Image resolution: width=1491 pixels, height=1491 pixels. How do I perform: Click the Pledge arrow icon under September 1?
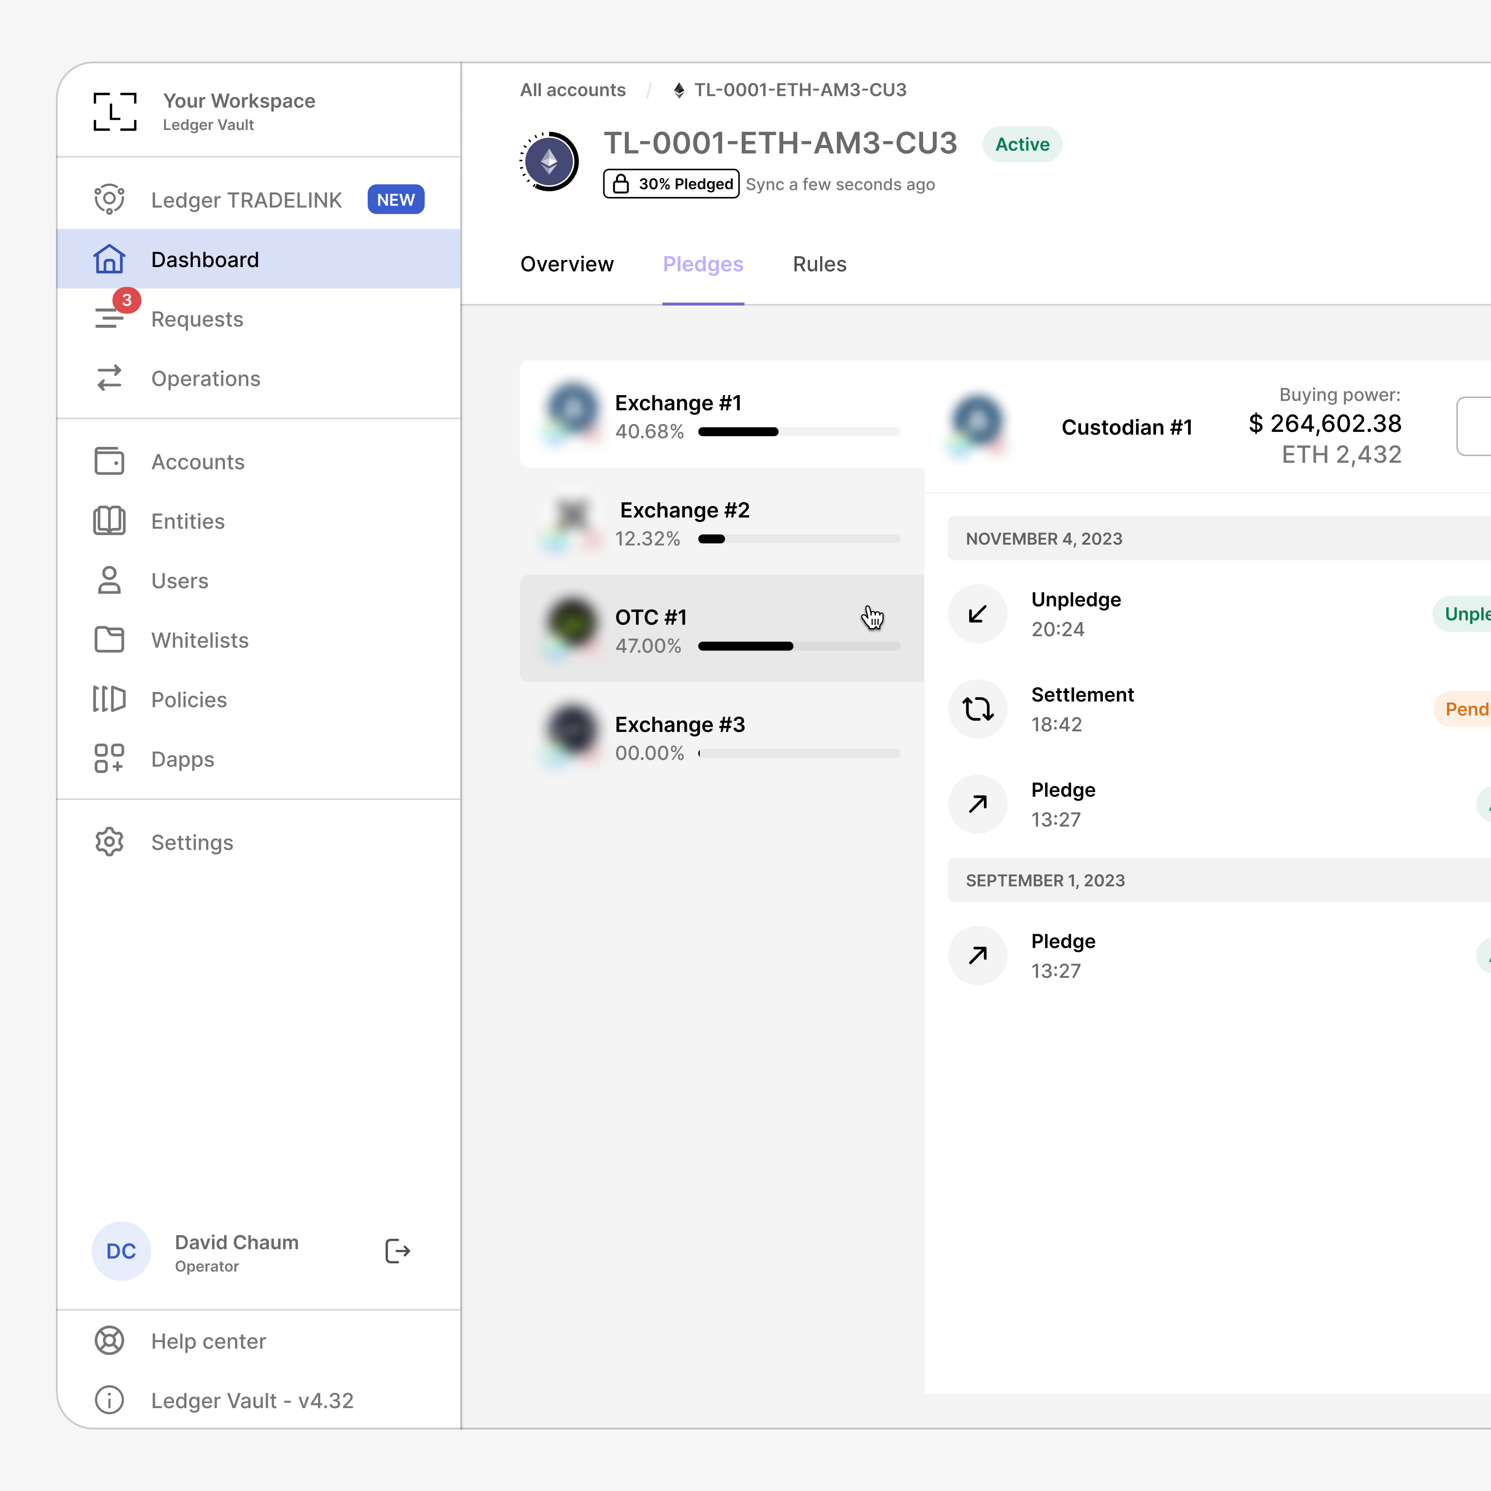[x=978, y=956]
